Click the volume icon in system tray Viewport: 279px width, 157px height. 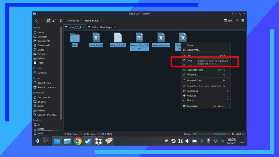(x=187, y=141)
